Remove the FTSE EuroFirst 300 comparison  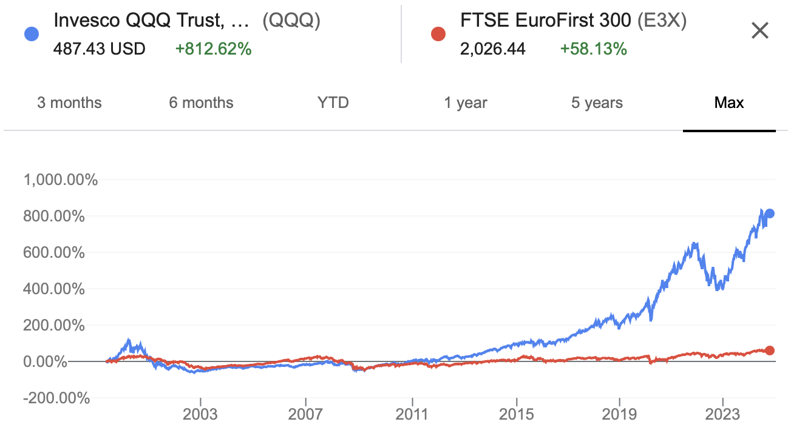(760, 31)
